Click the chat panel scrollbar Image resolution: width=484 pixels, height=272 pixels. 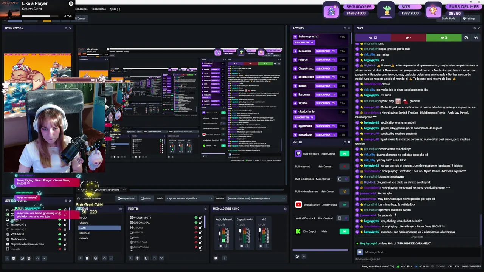(481, 230)
